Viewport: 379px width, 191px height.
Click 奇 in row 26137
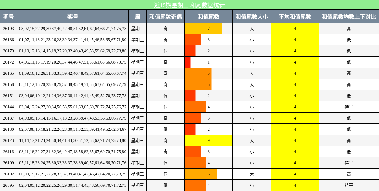[165, 118]
